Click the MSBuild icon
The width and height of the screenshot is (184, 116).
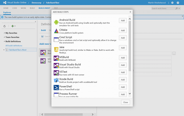click(x=56, y=58)
